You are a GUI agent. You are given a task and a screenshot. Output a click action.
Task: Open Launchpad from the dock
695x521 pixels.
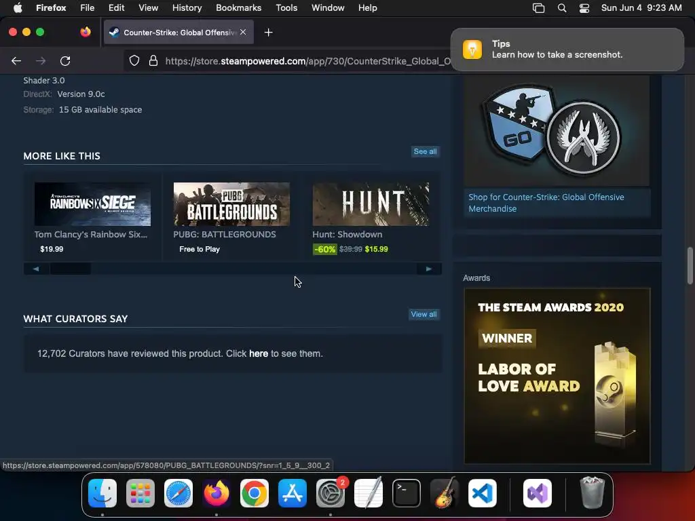coord(140,493)
